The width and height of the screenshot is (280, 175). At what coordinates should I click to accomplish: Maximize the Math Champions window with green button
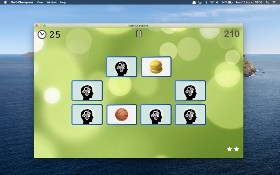[44, 26]
